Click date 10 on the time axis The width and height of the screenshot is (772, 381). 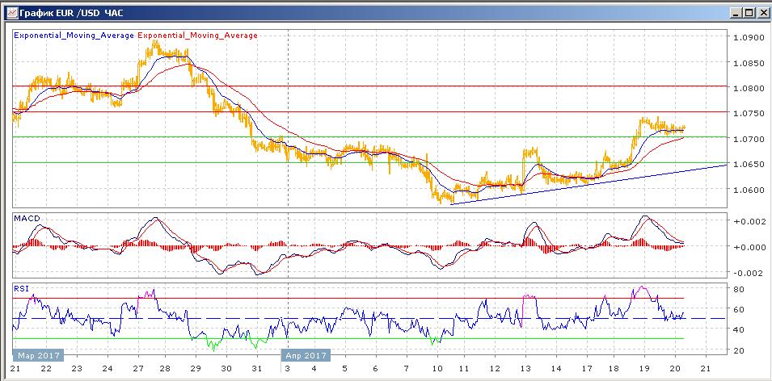(x=437, y=367)
